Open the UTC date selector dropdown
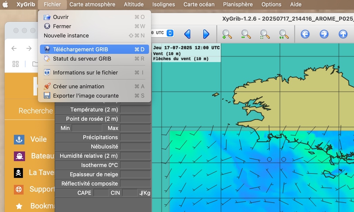 (170, 33)
